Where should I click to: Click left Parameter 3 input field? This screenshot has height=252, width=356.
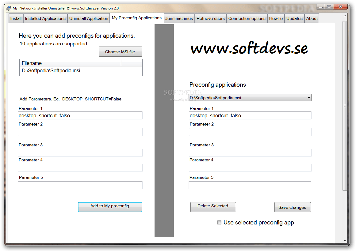(80, 153)
